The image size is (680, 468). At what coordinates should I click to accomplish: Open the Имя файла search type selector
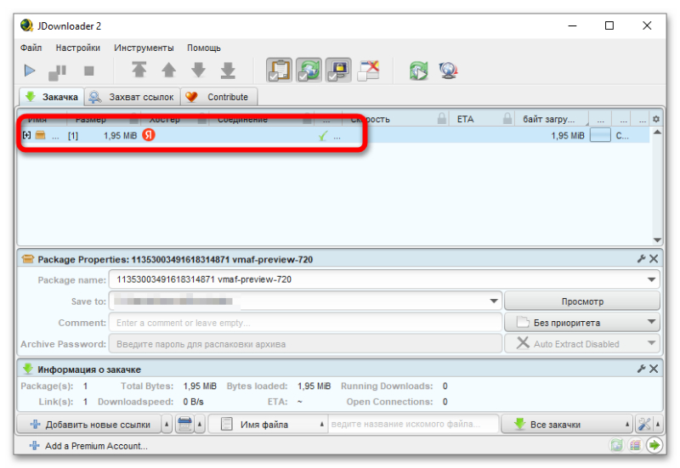coord(268,424)
